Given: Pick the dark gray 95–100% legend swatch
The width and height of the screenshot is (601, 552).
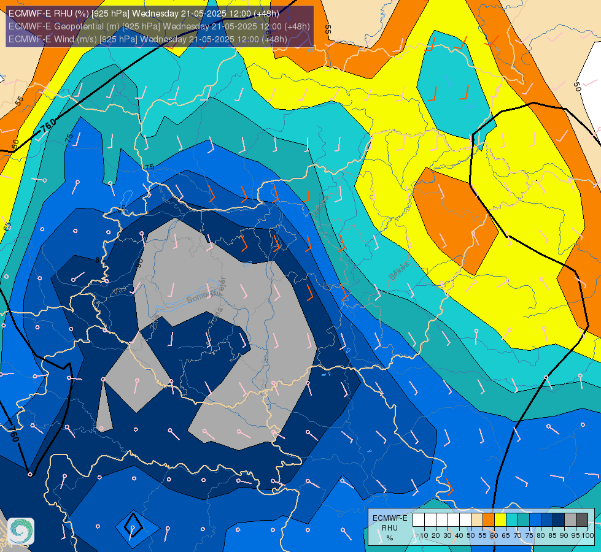Looking at the screenshot, I should pos(582,519).
